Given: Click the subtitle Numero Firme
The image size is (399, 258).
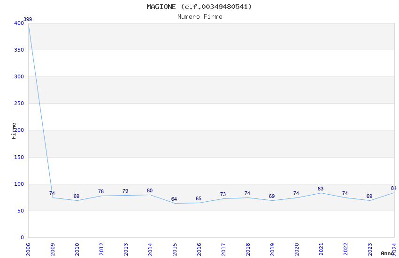Looking at the screenshot, I should point(200,17).
